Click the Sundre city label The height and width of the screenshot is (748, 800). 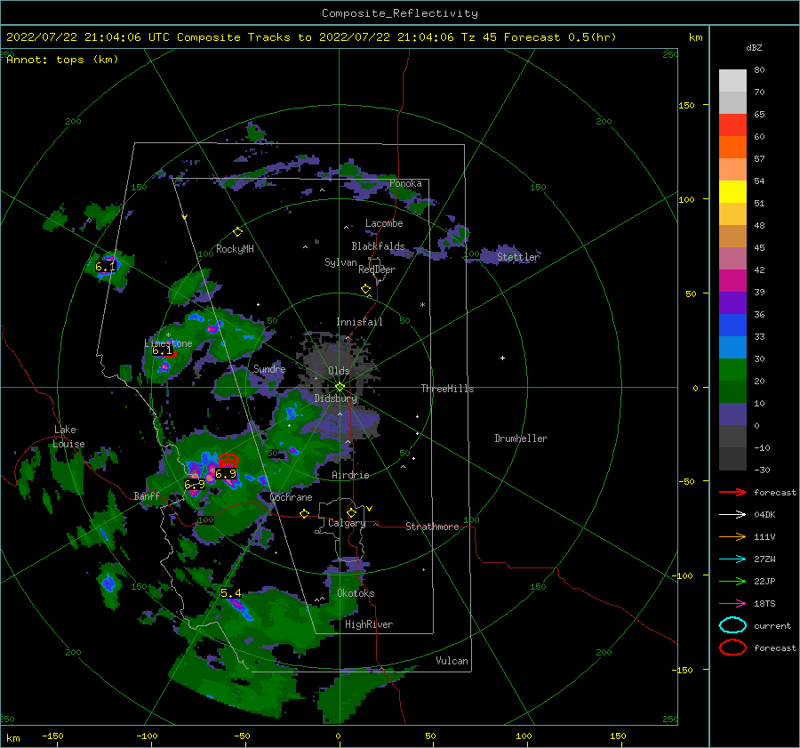coord(269,368)
